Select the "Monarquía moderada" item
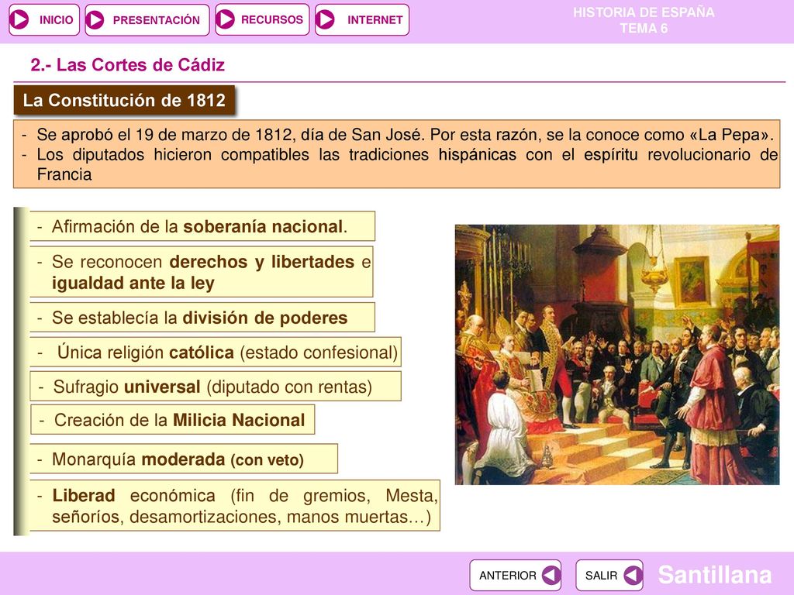 point(184,459)
